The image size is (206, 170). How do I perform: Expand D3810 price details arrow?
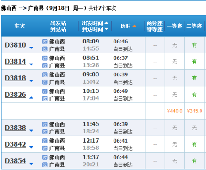tap(31, 48)
